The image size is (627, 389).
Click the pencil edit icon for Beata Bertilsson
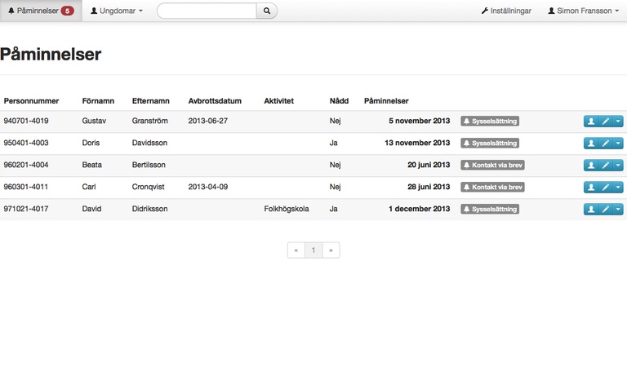(x=605, y=165)
